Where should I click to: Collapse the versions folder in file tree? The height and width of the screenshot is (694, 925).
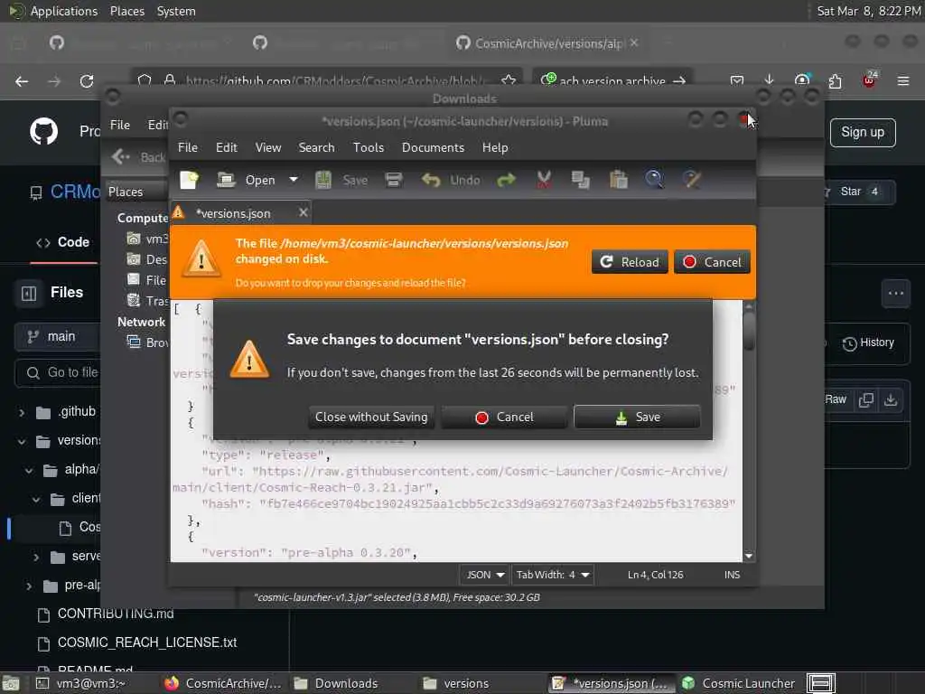(x=22, y=441)
